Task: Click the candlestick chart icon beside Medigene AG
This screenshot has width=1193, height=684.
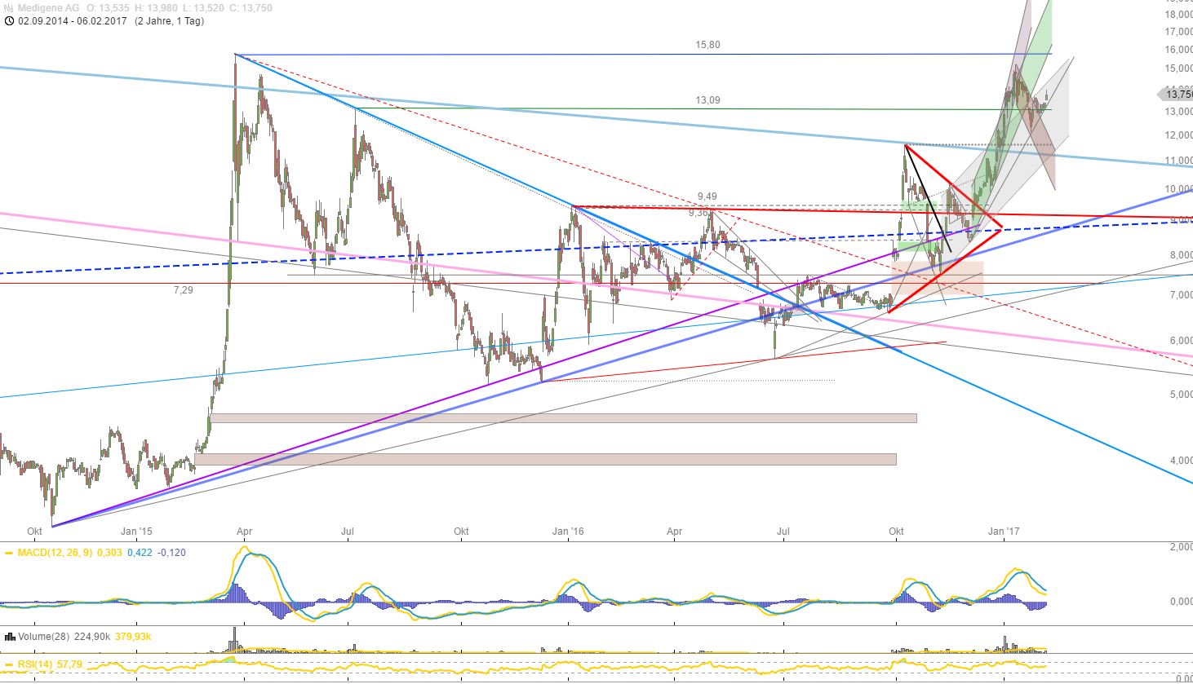Action: [x=7, y=7]
